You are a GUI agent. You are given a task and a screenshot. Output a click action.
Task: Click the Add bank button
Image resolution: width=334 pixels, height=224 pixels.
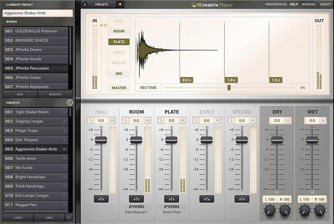click(20, 94)
